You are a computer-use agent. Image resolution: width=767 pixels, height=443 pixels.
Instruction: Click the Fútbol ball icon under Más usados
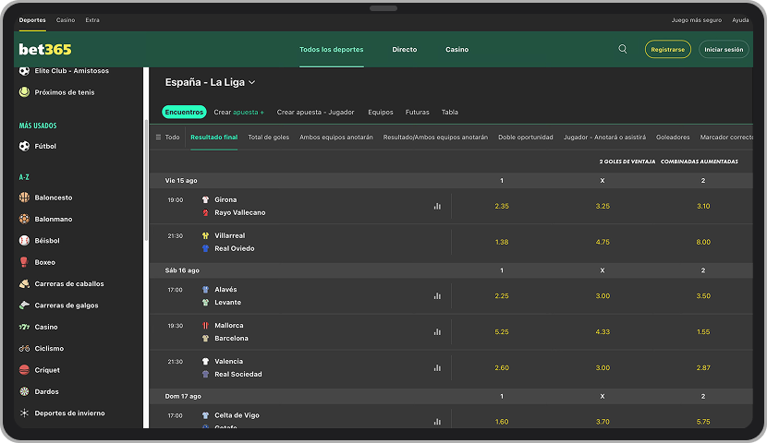point(24,146)
